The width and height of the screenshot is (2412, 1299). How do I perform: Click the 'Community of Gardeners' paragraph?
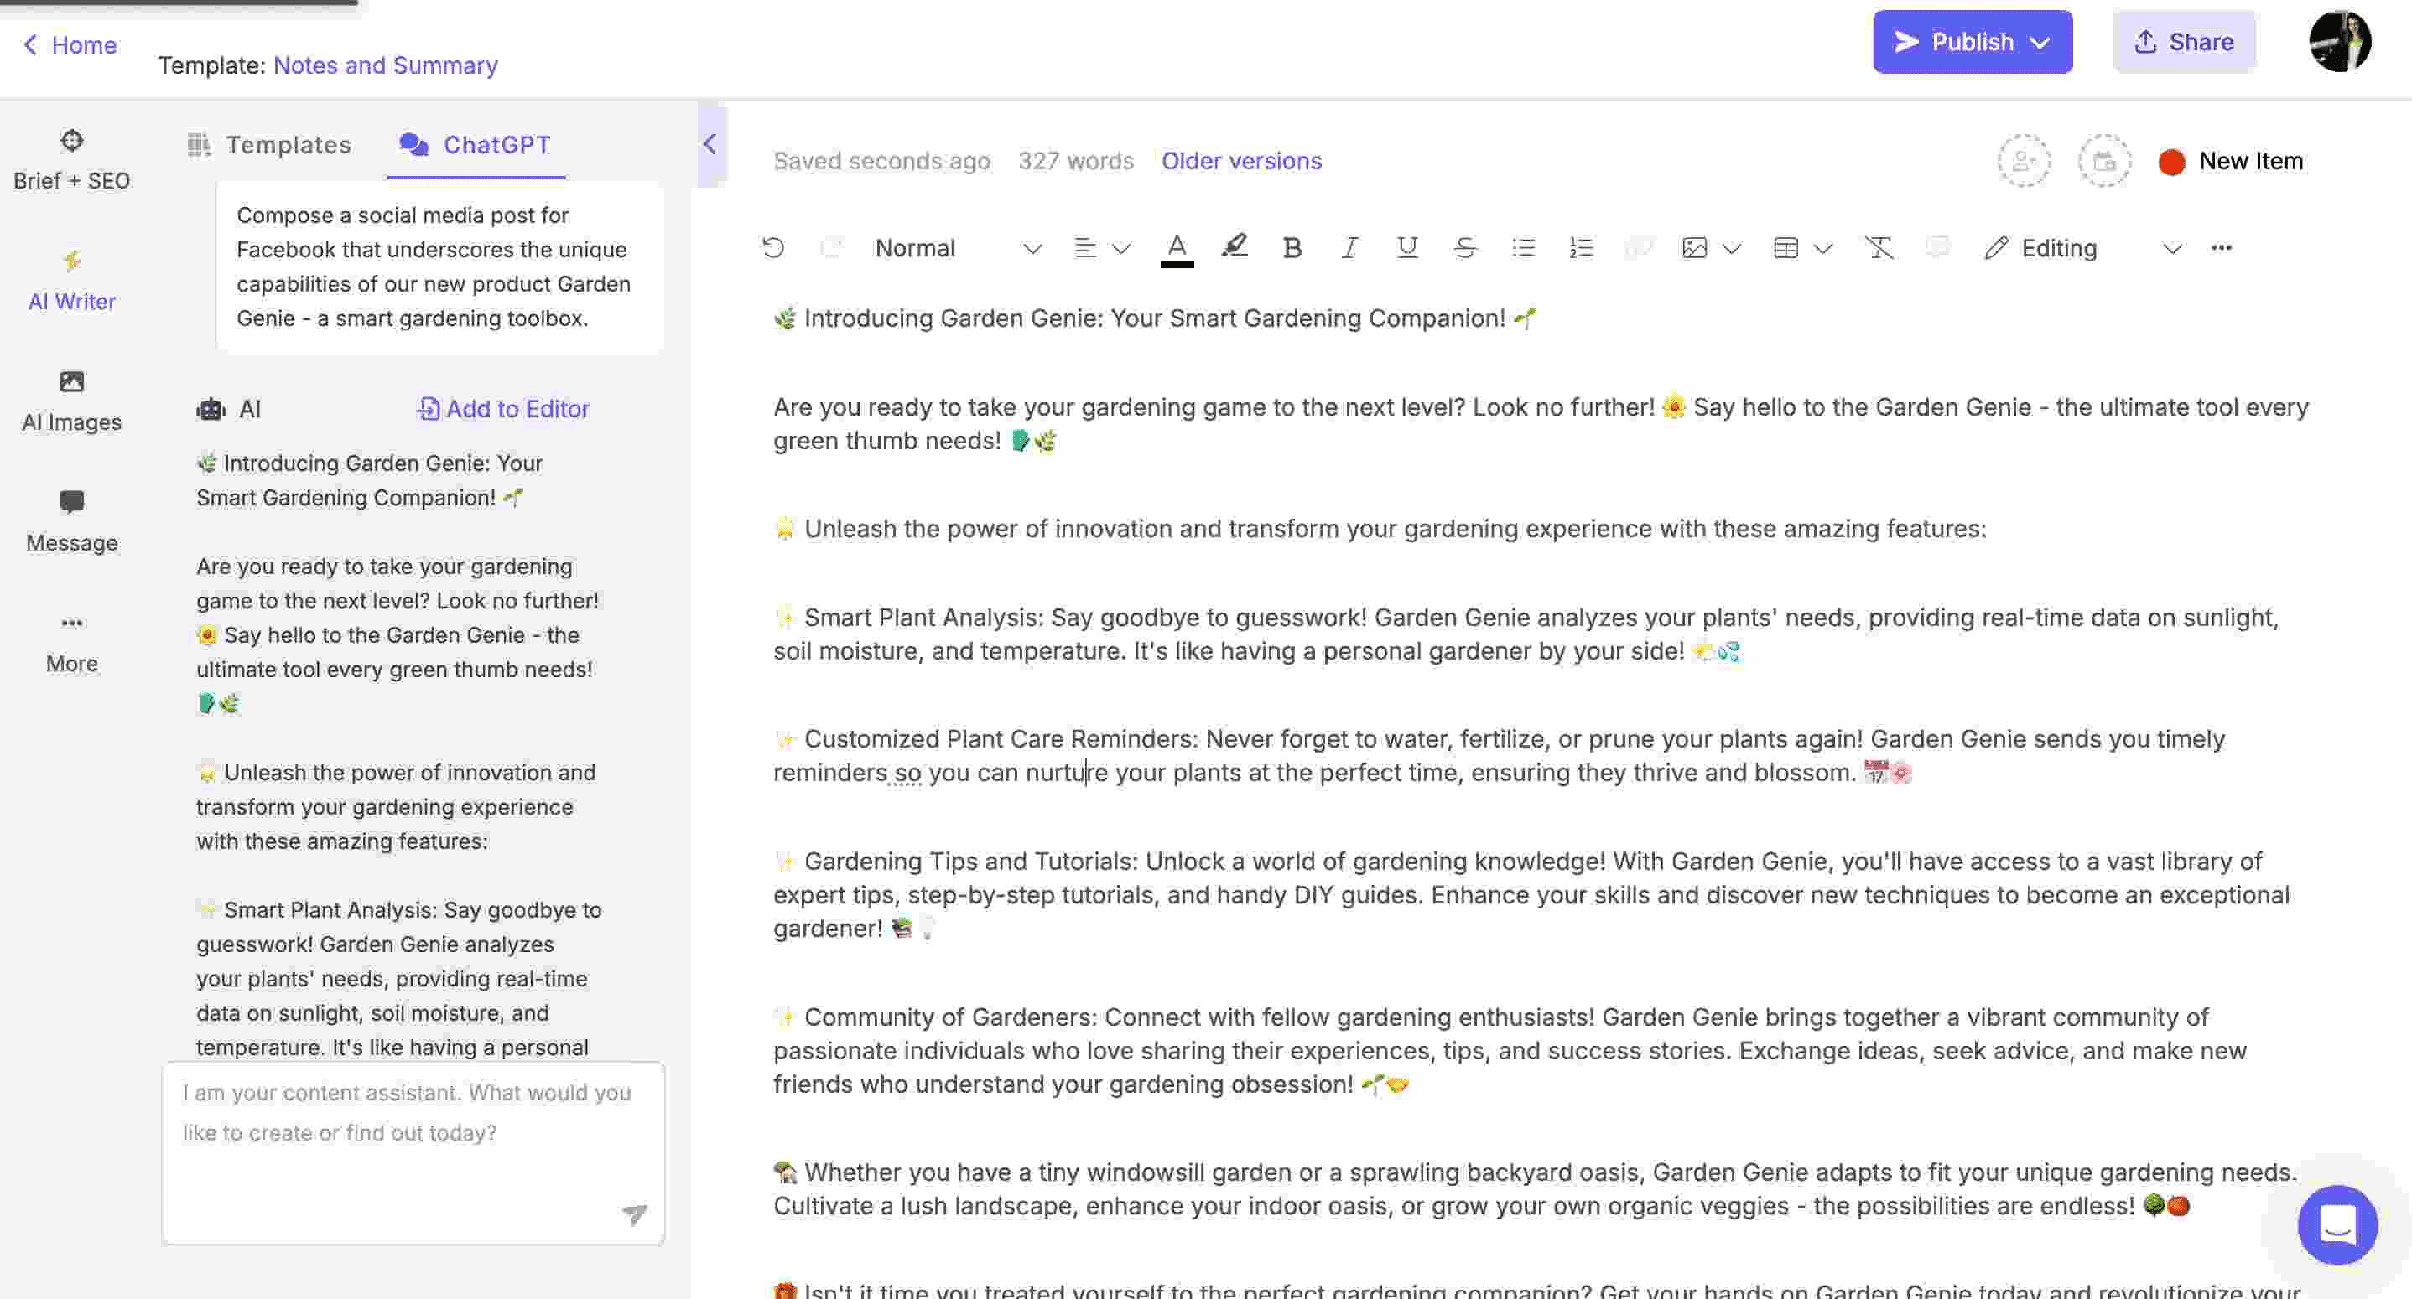(x=1510, y=1050)
